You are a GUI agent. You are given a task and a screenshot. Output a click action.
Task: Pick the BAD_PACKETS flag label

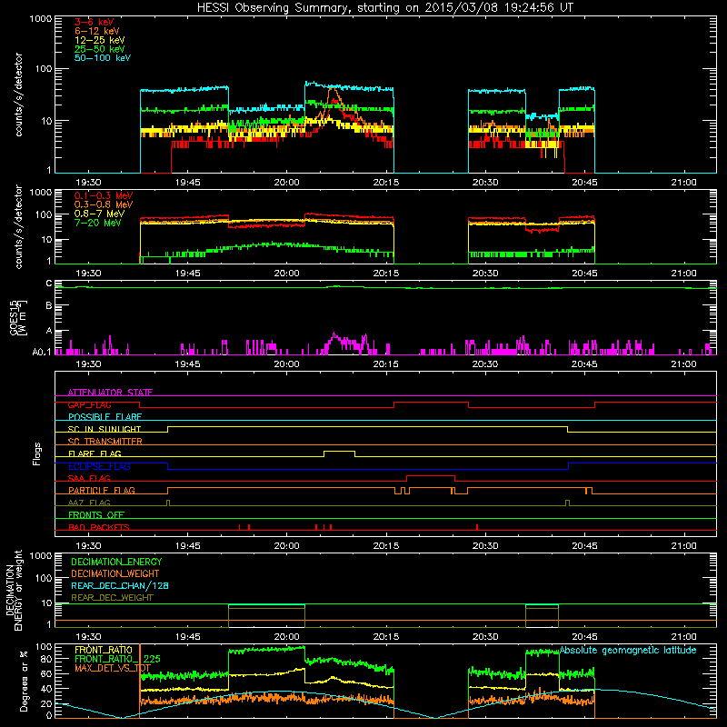(99, 527)
